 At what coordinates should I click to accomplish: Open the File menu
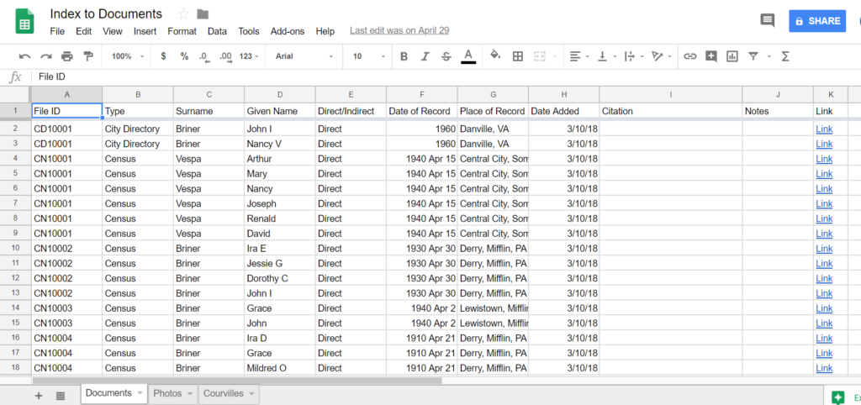click(x=57, y=31)
